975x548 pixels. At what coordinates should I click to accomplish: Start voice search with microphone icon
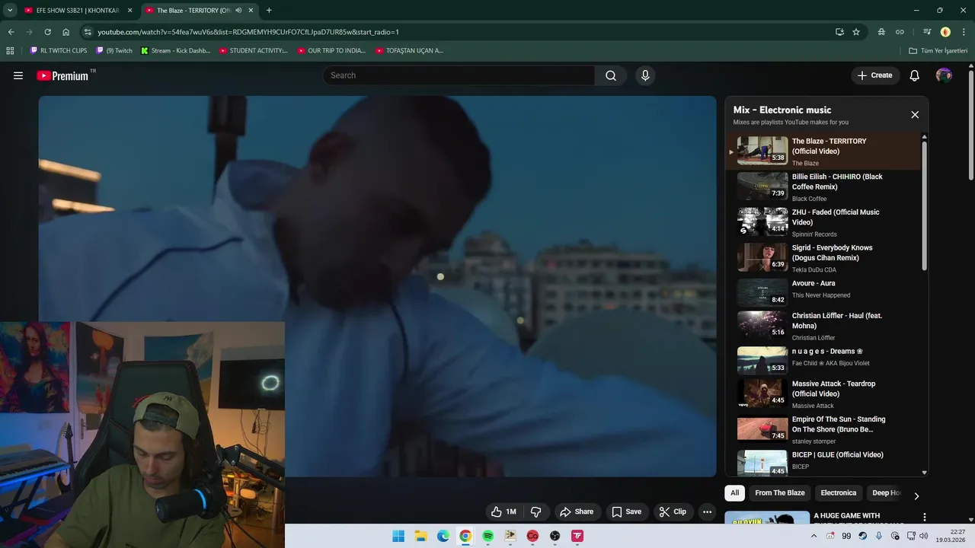pyautogui.click(x=645, y=75)
